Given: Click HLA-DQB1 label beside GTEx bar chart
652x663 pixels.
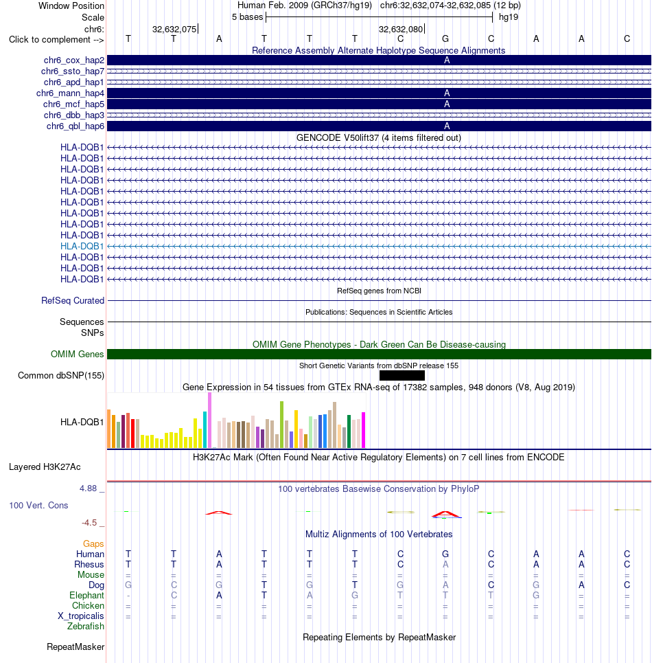Looking at the screenshot, I should (82, 422).
